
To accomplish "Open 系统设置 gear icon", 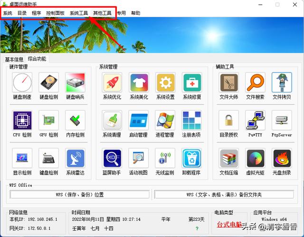I will coord(165,82).
